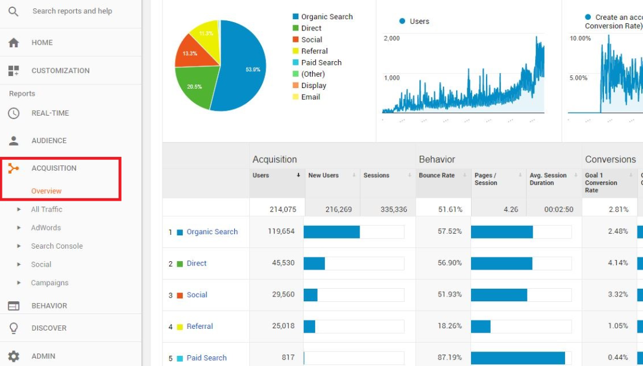Click the Discover lightbulb icon
Viewport: 643px width, 366px height.
tap(13, 328)
